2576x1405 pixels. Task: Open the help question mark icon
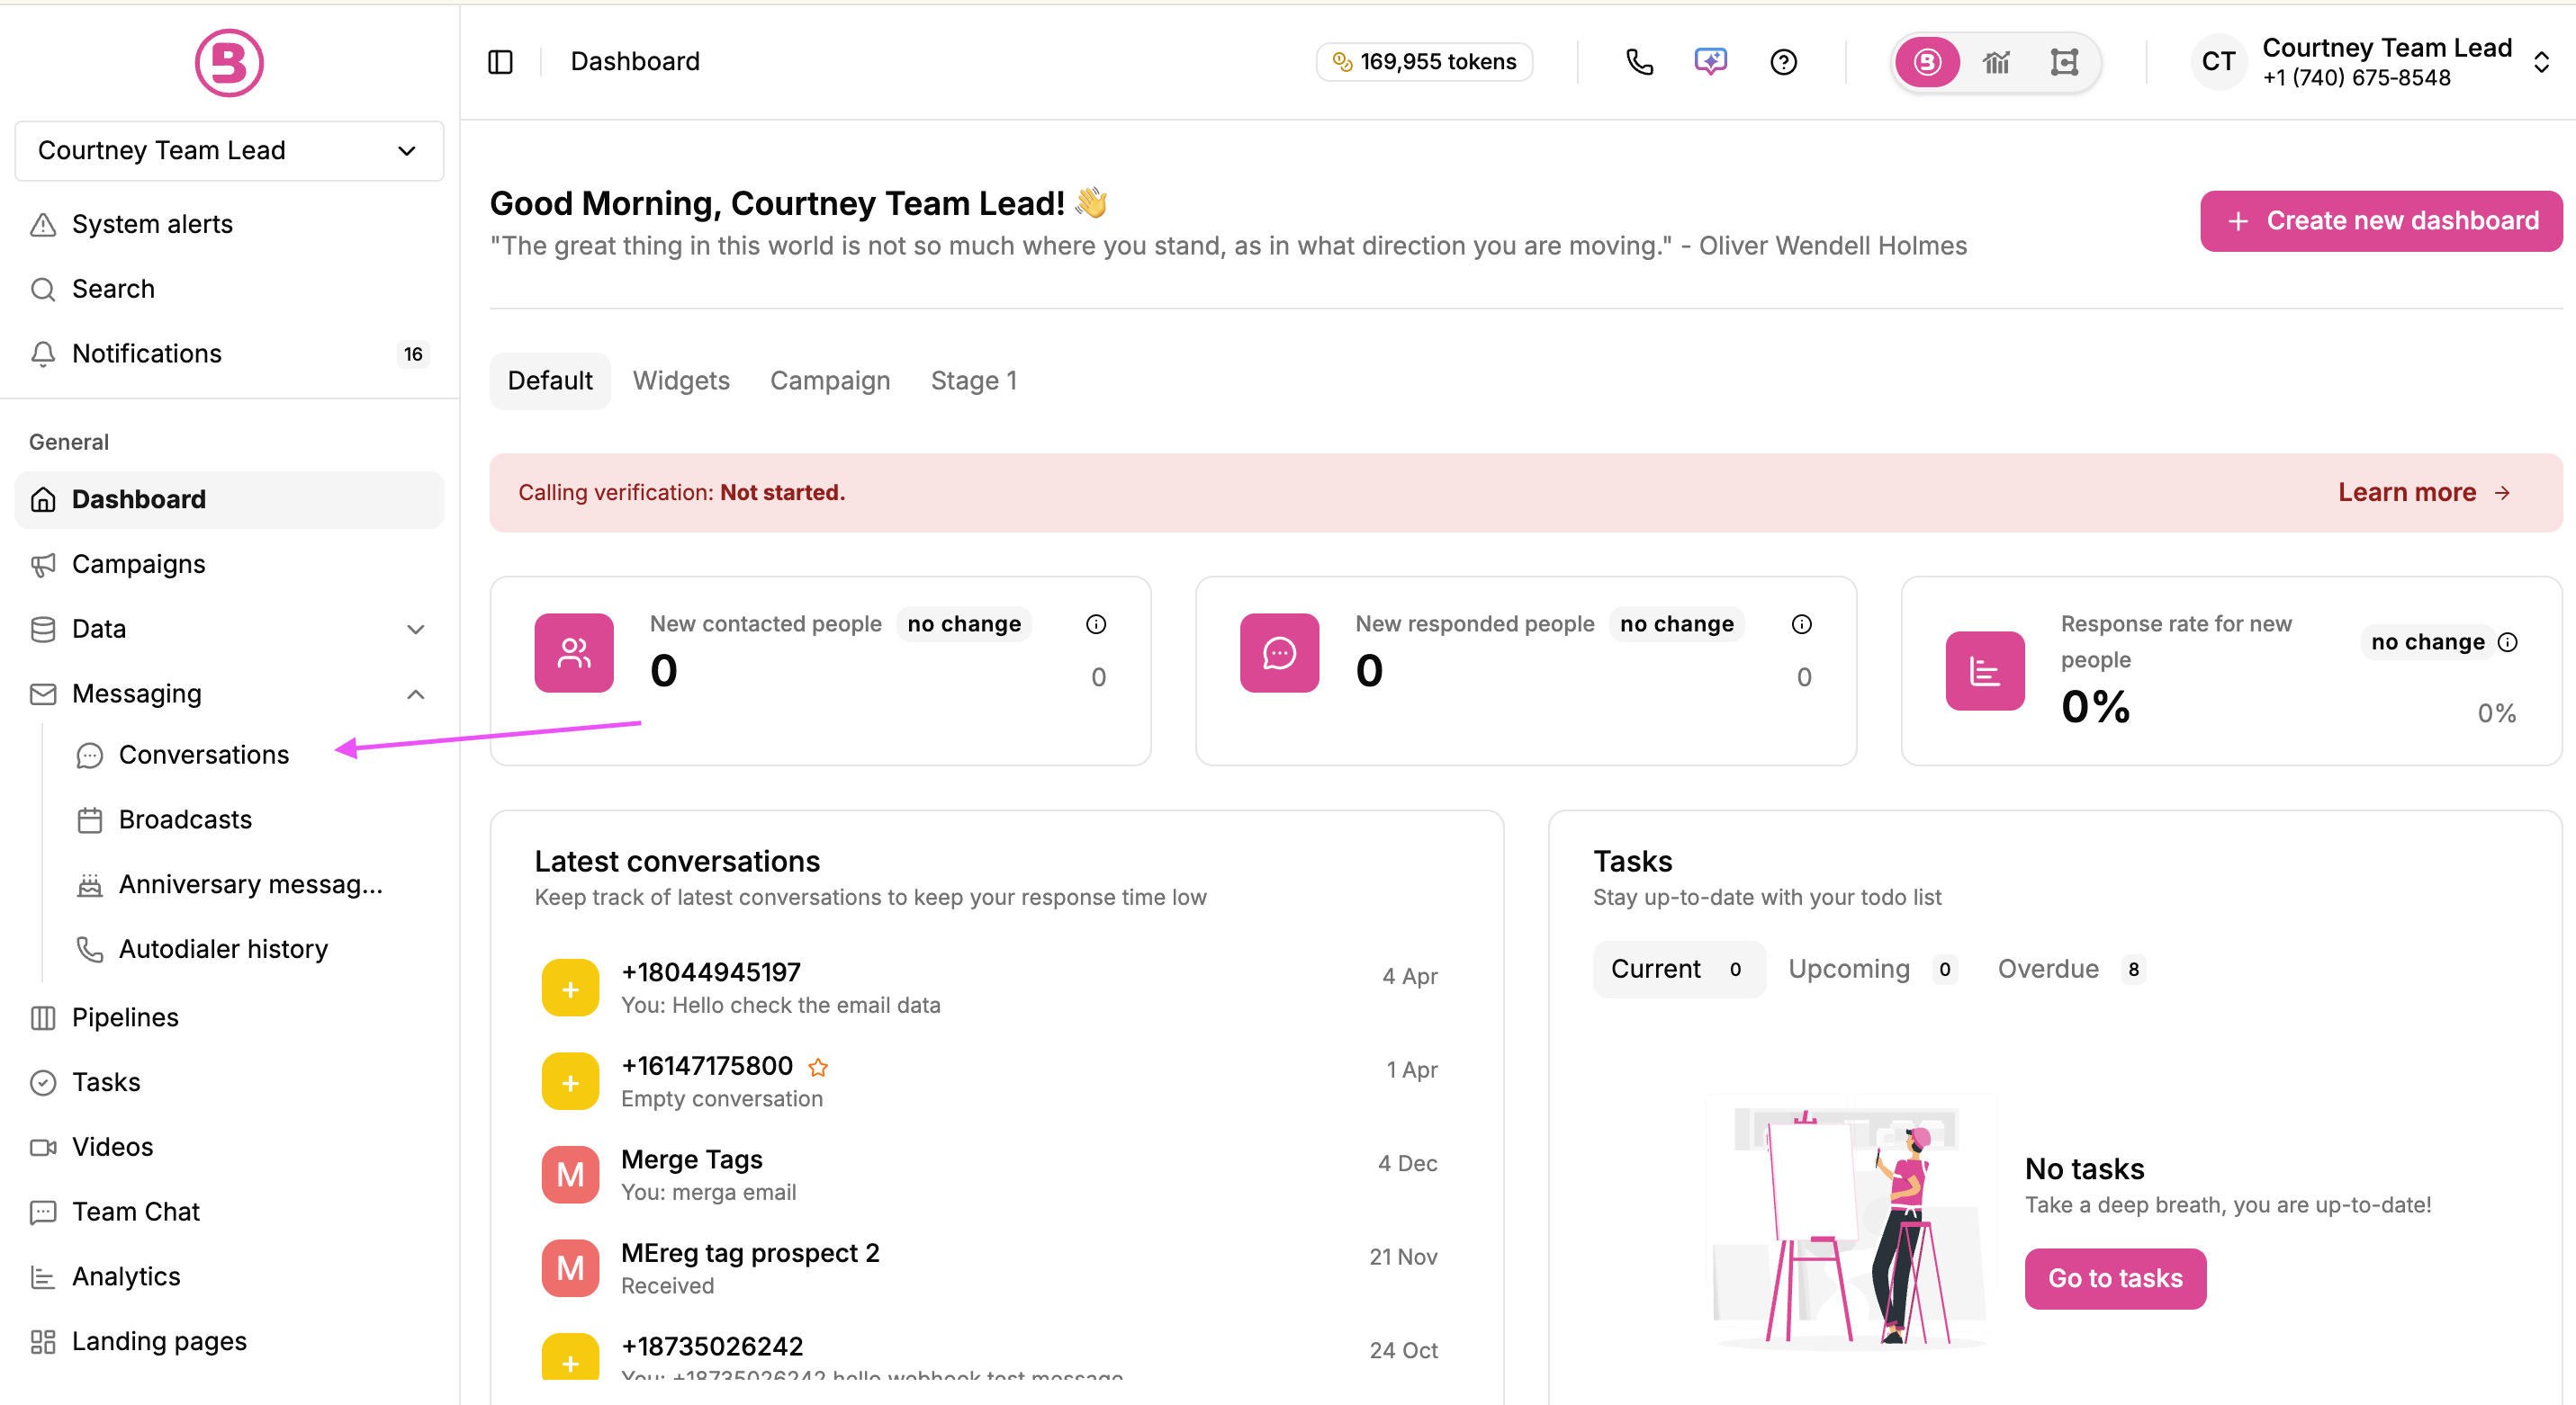click(x=1783, y=62)
